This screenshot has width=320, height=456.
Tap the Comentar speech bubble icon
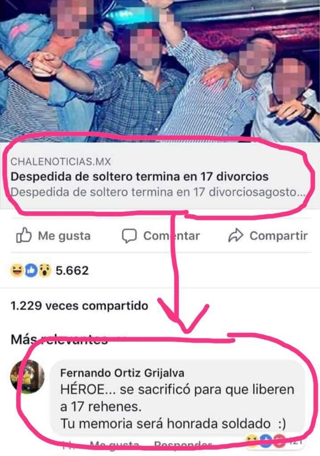tap(129, 236)
